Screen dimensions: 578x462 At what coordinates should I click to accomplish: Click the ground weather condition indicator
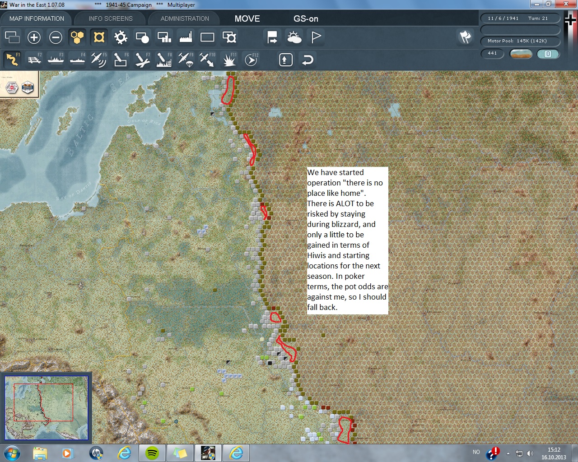(521, 54)
